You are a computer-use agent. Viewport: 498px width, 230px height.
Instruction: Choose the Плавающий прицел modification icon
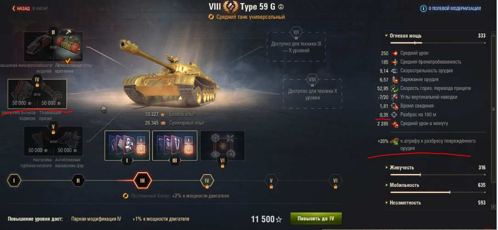pyautogui.click(x=52, y=93)
